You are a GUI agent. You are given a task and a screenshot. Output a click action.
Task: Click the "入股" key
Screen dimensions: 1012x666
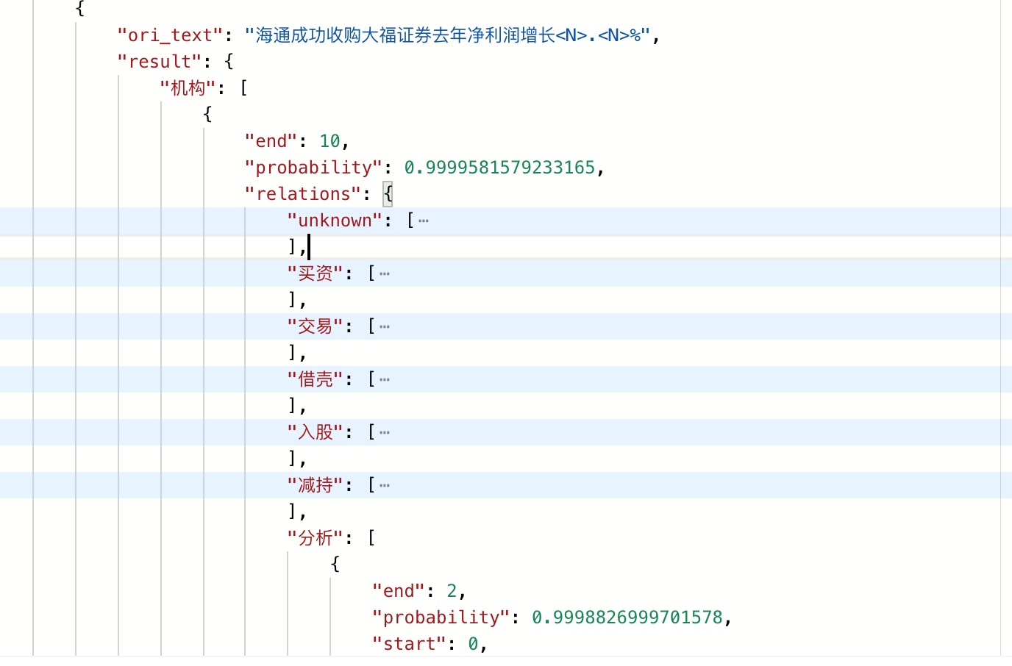315,432
